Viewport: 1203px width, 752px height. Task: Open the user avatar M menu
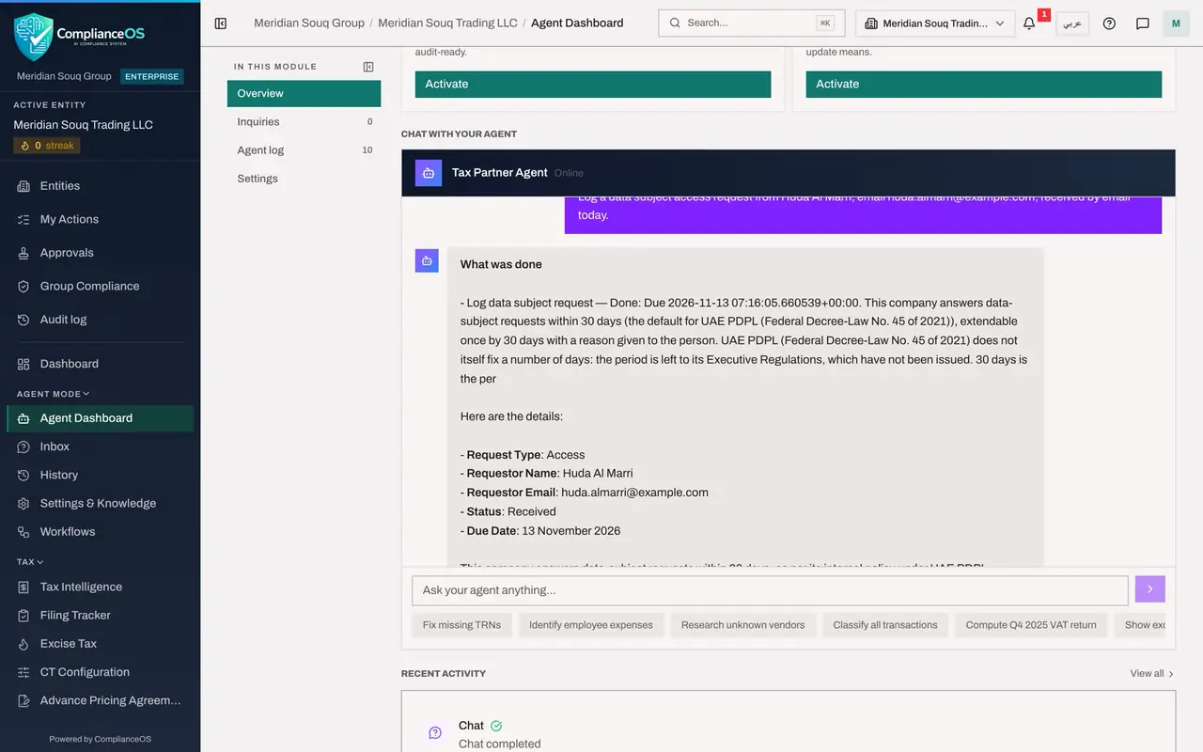1176,23
